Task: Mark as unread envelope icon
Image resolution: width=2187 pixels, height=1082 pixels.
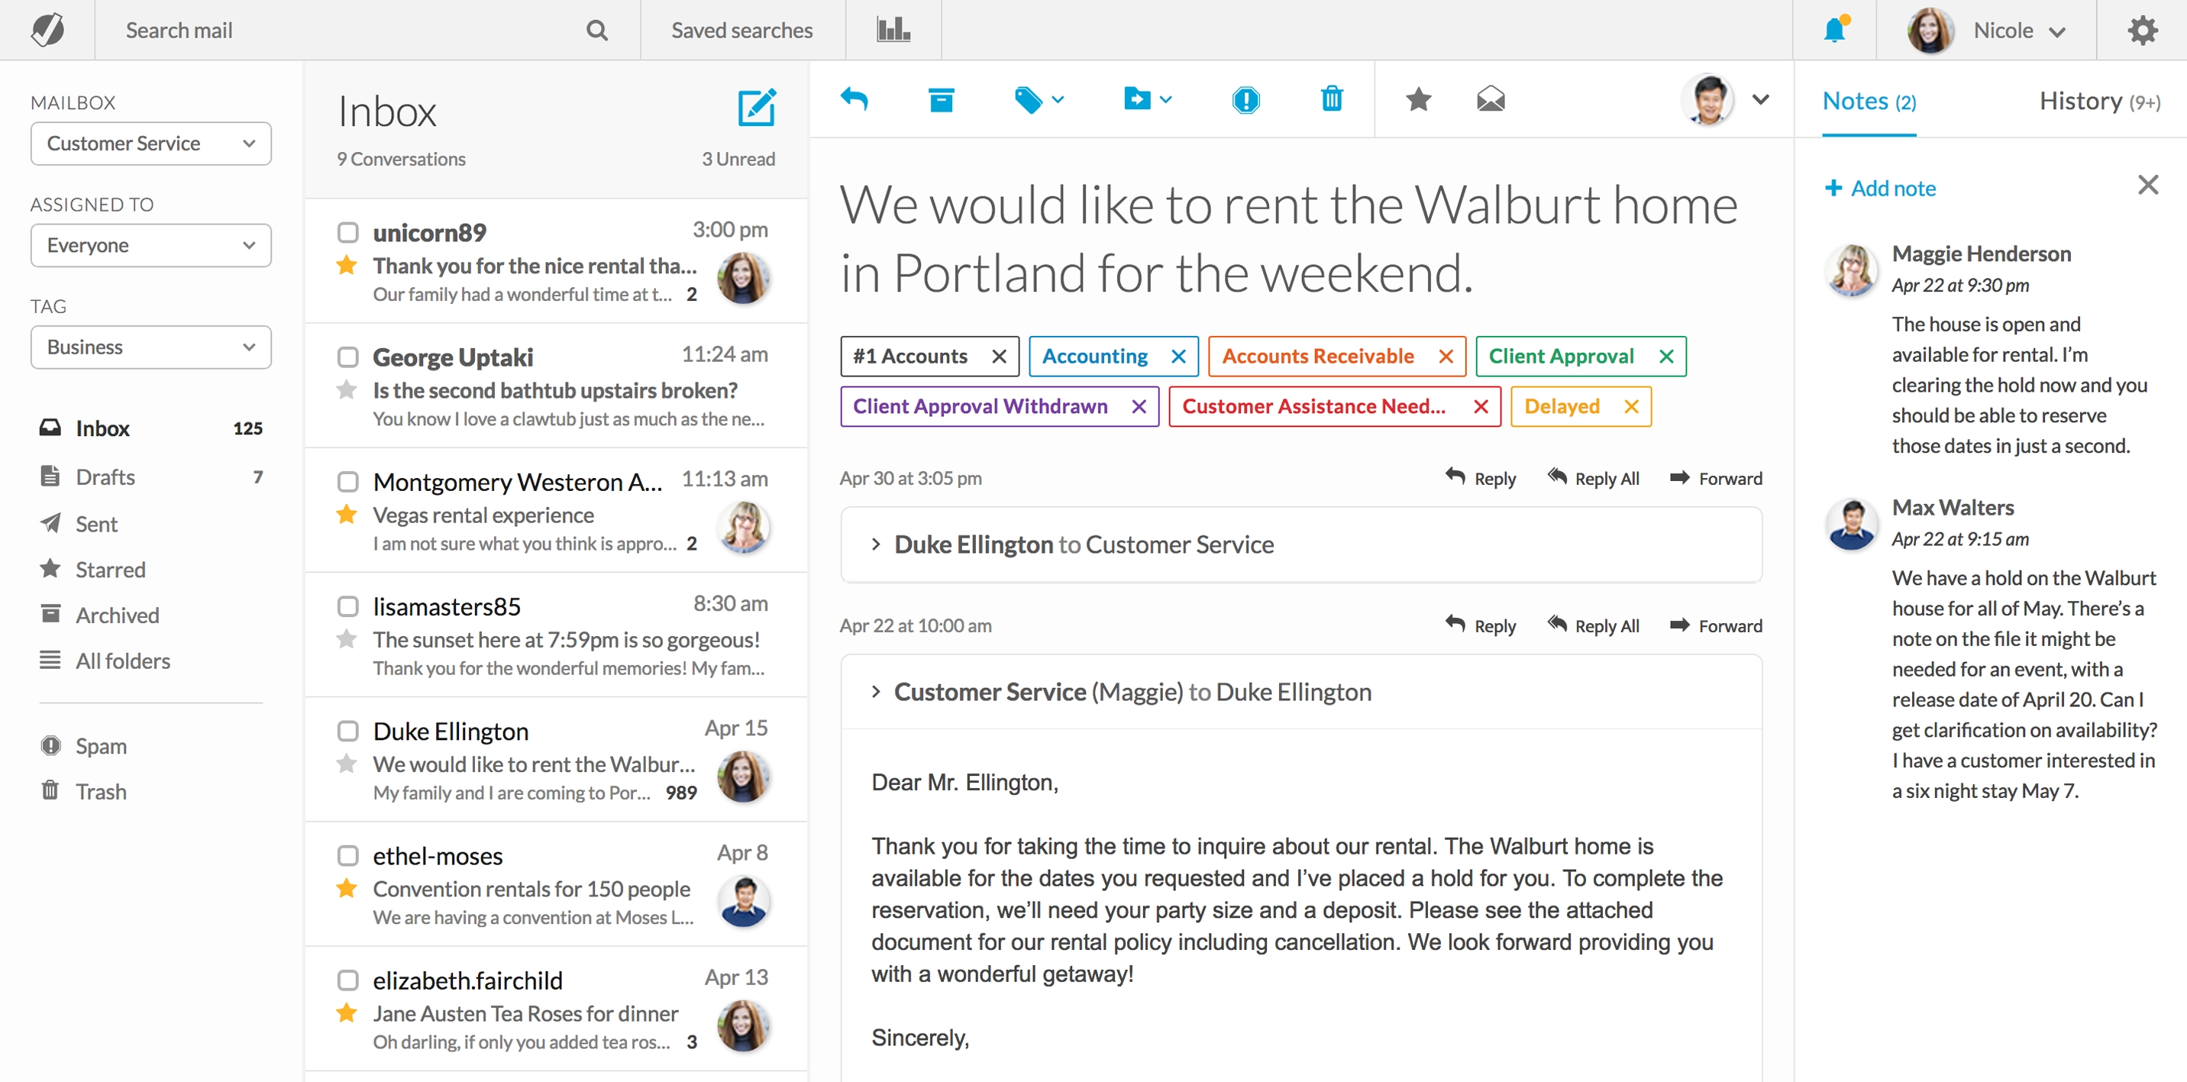Action: click(x=1490, y=100)
